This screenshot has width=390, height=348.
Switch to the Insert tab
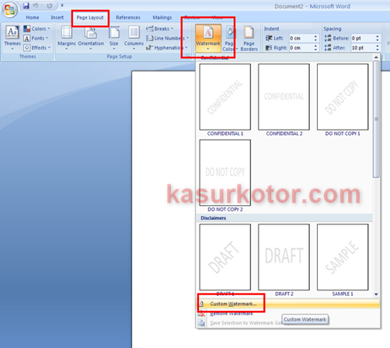coord(57,17)
